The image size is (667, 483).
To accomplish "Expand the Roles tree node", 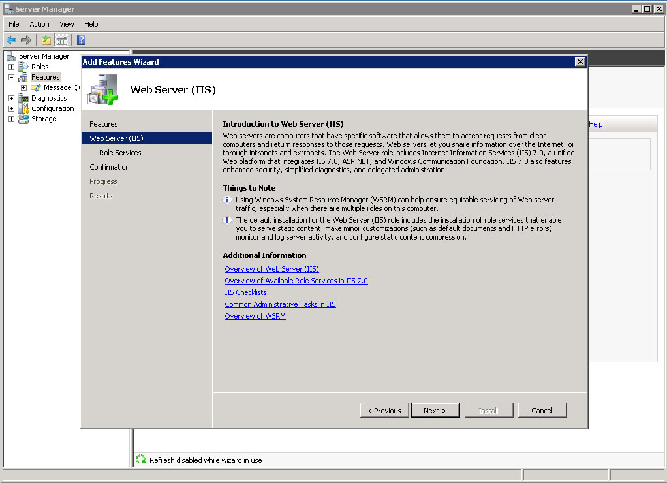I will [12, 67].
